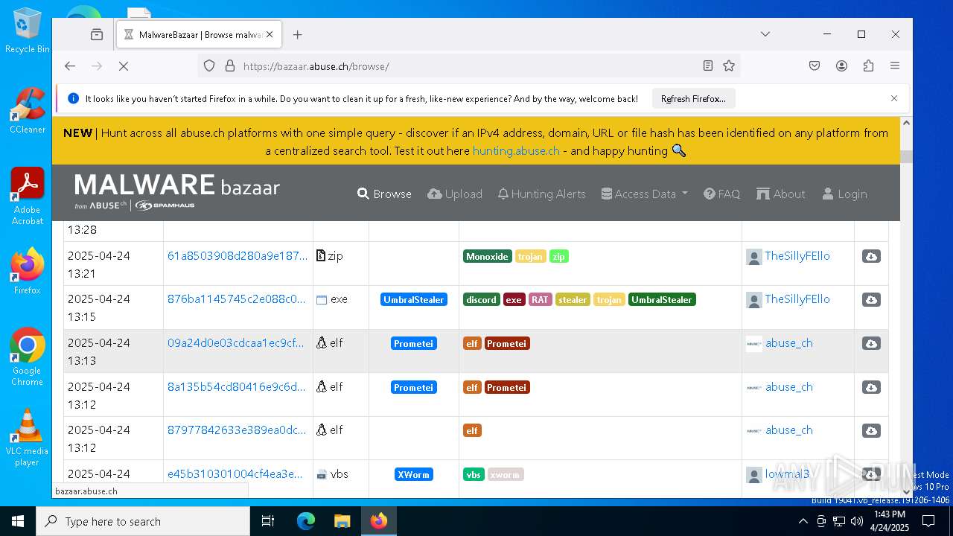This screenshot has height=536, width=953.
Task: Expand the Access Data dropdown
Action: pyautogui.click(x=645, y=194)
